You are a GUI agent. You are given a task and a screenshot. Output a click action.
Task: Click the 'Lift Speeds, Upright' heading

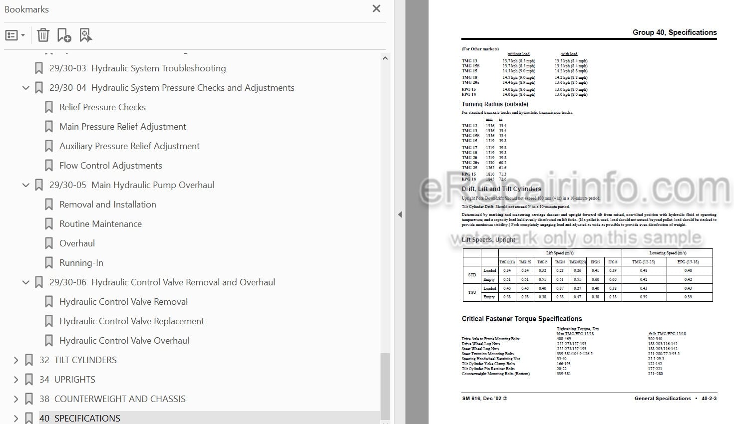tap(488, 240)
